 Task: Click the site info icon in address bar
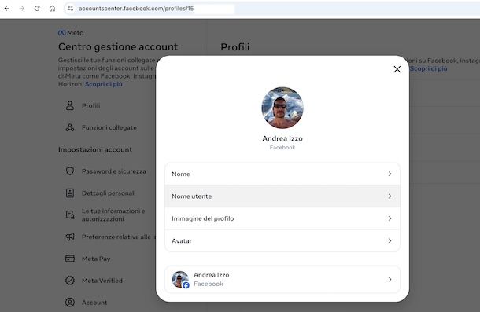tap(70, 9)
